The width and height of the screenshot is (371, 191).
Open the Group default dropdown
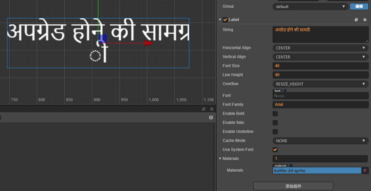click(x=311, y=6)
